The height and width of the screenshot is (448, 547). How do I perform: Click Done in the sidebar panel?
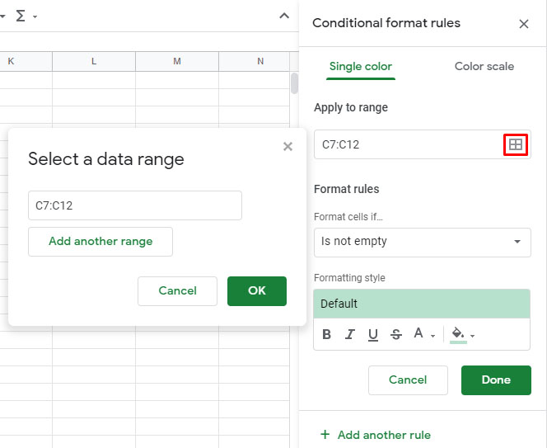(496, 380)
